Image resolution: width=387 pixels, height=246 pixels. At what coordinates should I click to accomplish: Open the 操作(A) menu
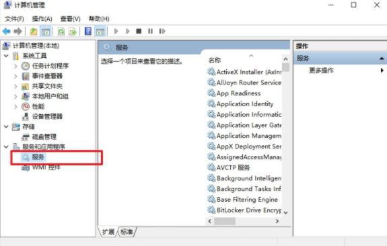[x=42, y=19]
